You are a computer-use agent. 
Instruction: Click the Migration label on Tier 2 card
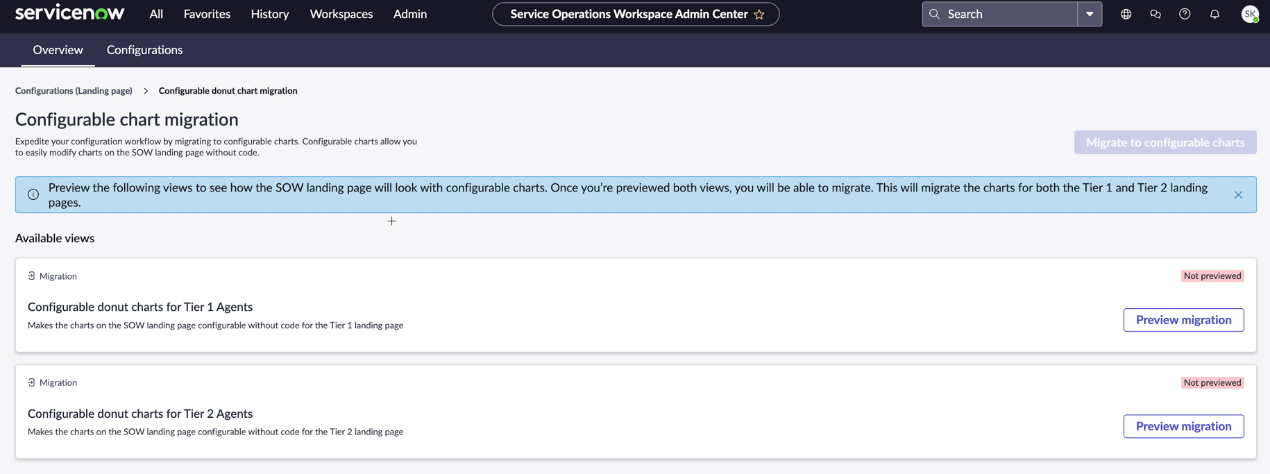pyautogui.click(x=58, y=382)
